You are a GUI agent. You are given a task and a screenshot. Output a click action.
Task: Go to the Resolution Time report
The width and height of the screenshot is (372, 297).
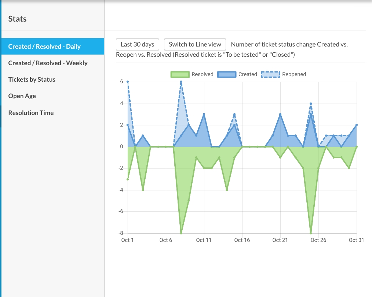[x=31, y=113]
